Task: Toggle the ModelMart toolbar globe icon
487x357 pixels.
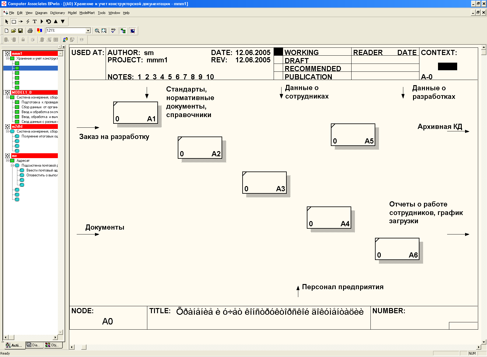Action: coord(133,31)
